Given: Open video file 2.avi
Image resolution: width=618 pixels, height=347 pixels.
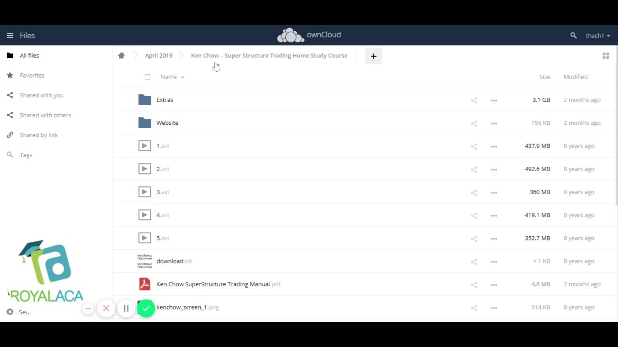Looking at the screenshot, I should (163, 169).
